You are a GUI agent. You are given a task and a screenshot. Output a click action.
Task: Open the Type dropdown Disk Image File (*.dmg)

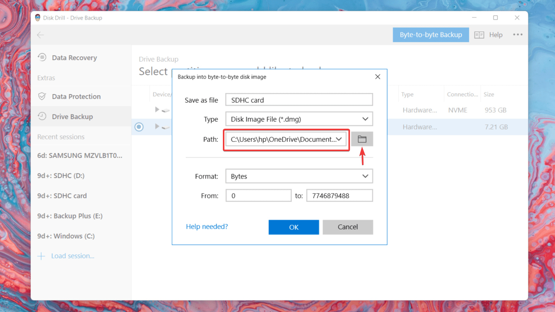tap(299, 119)
